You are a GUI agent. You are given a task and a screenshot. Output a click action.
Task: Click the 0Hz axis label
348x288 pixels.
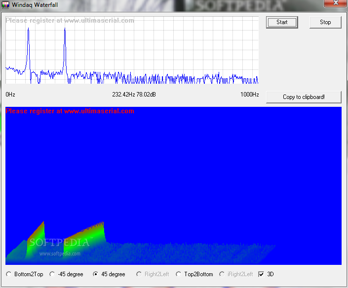tap(10, 95)
